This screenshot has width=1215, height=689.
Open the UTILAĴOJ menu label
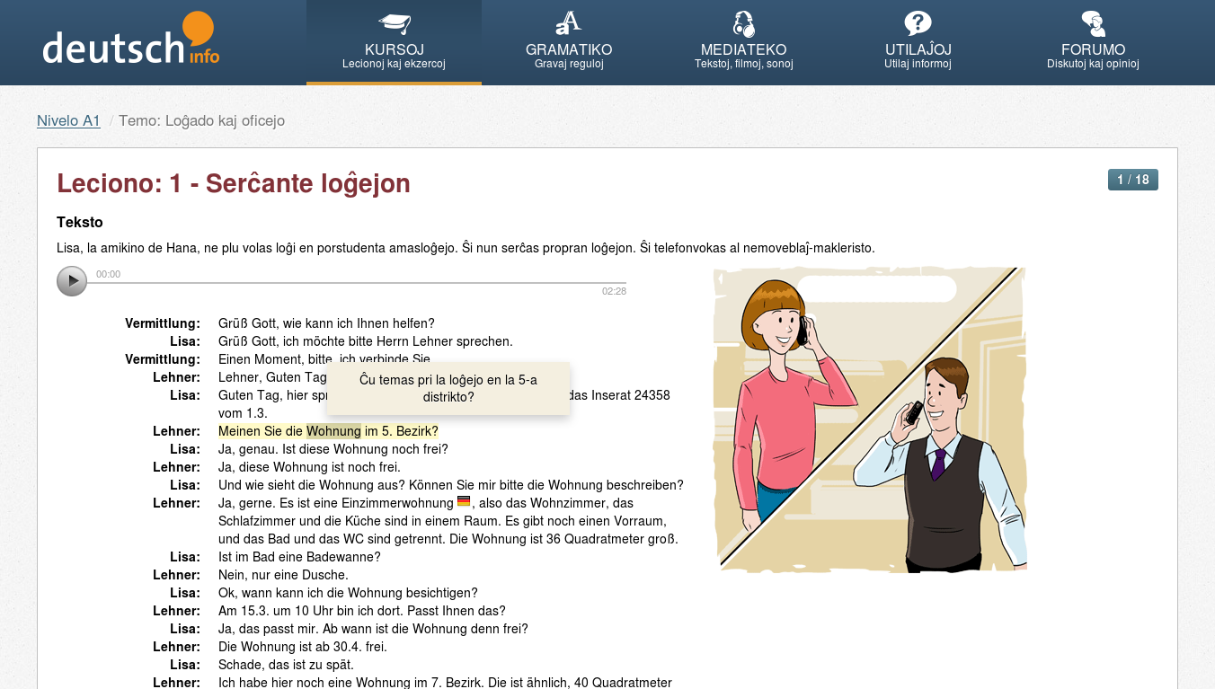click(918, 49)
